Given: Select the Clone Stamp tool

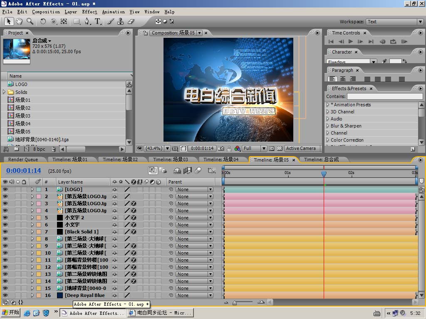Looking at the screenshot, I should tap(121, 21).
